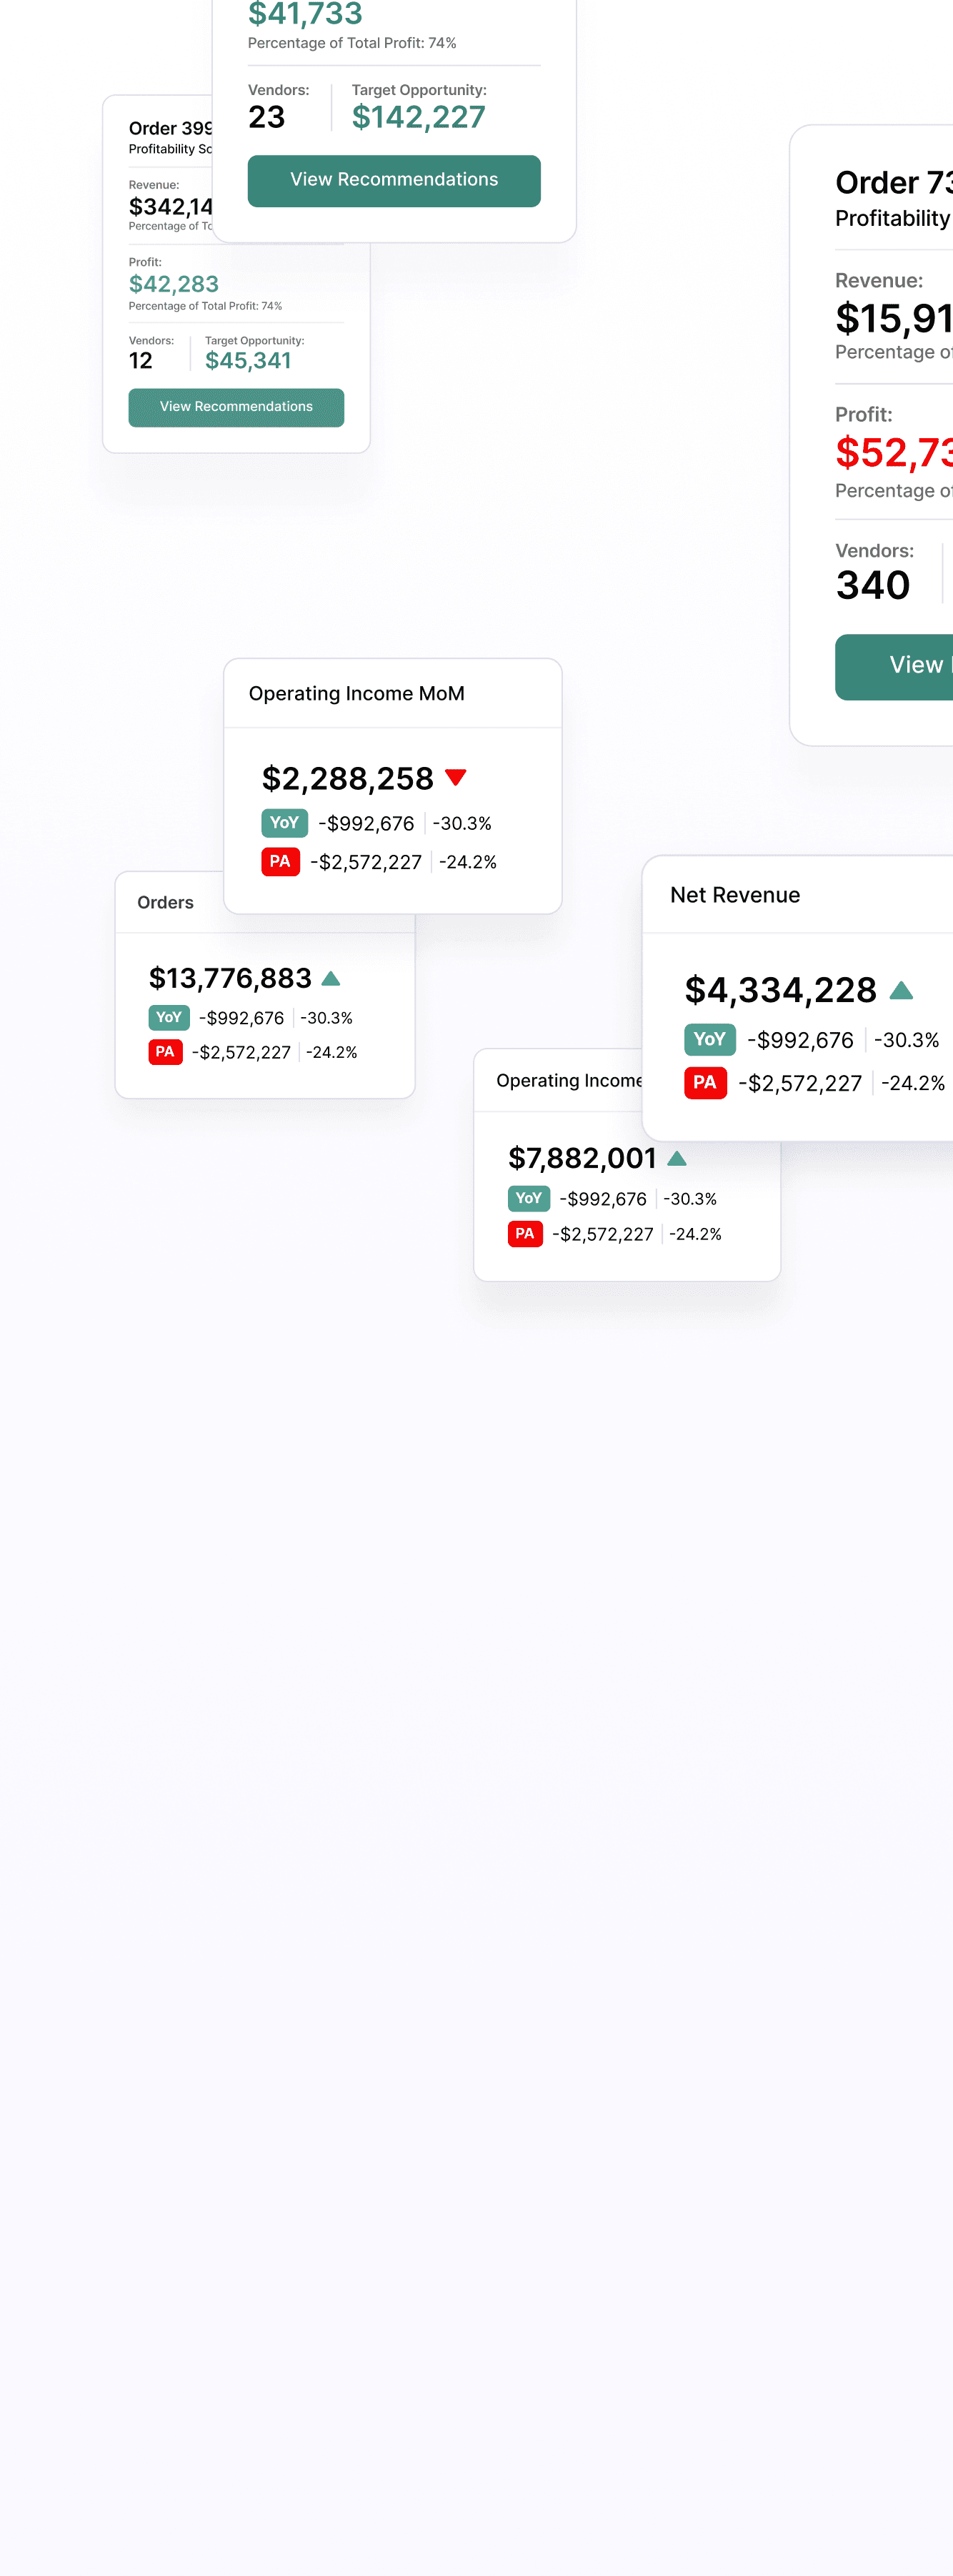The image size is (953, 2576).
Task: Click YoY badge in the Orders card
Action: tap(169, 1017)
